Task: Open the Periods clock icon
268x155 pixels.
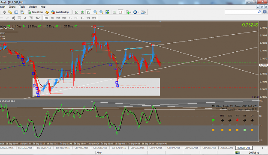Action: (x=135, y=12)
